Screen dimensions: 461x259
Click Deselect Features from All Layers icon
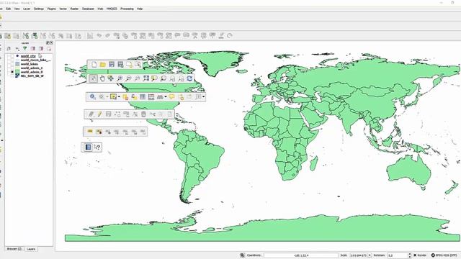pos(125,97)
